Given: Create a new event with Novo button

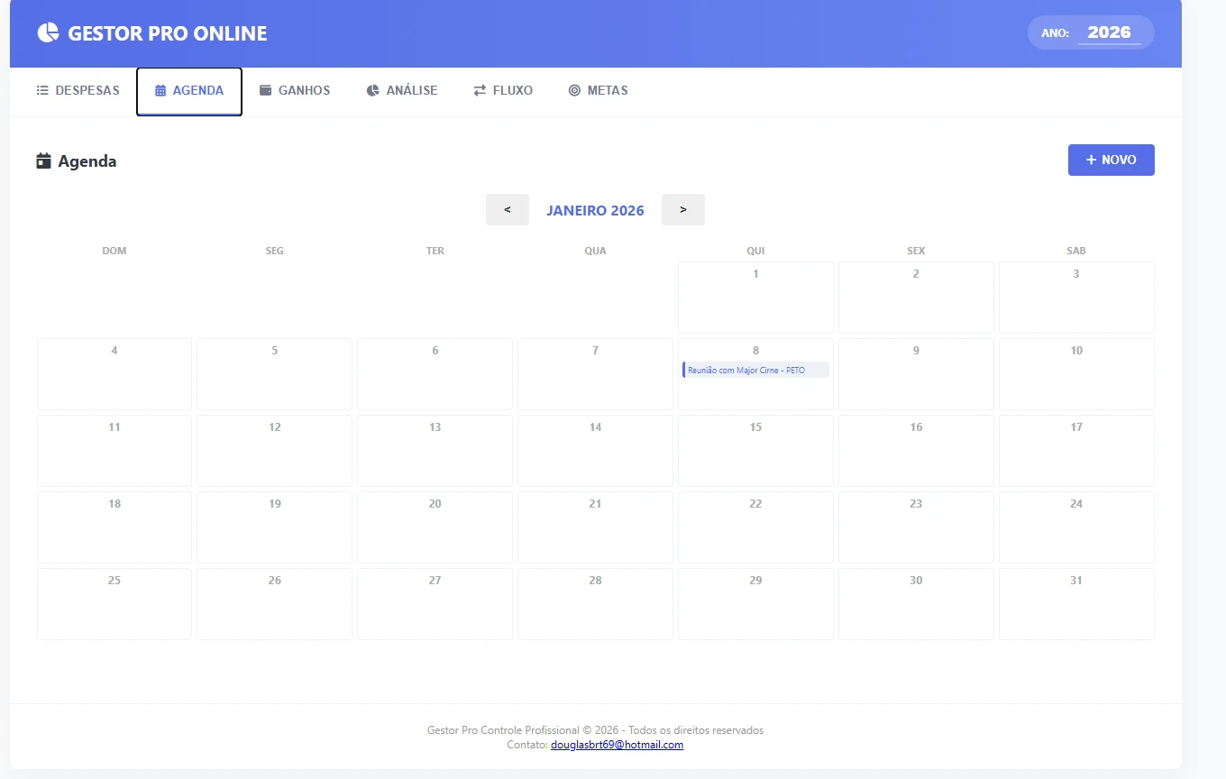Looking at the screenshot, I should pyautogui.click(x=1111, y=160).
